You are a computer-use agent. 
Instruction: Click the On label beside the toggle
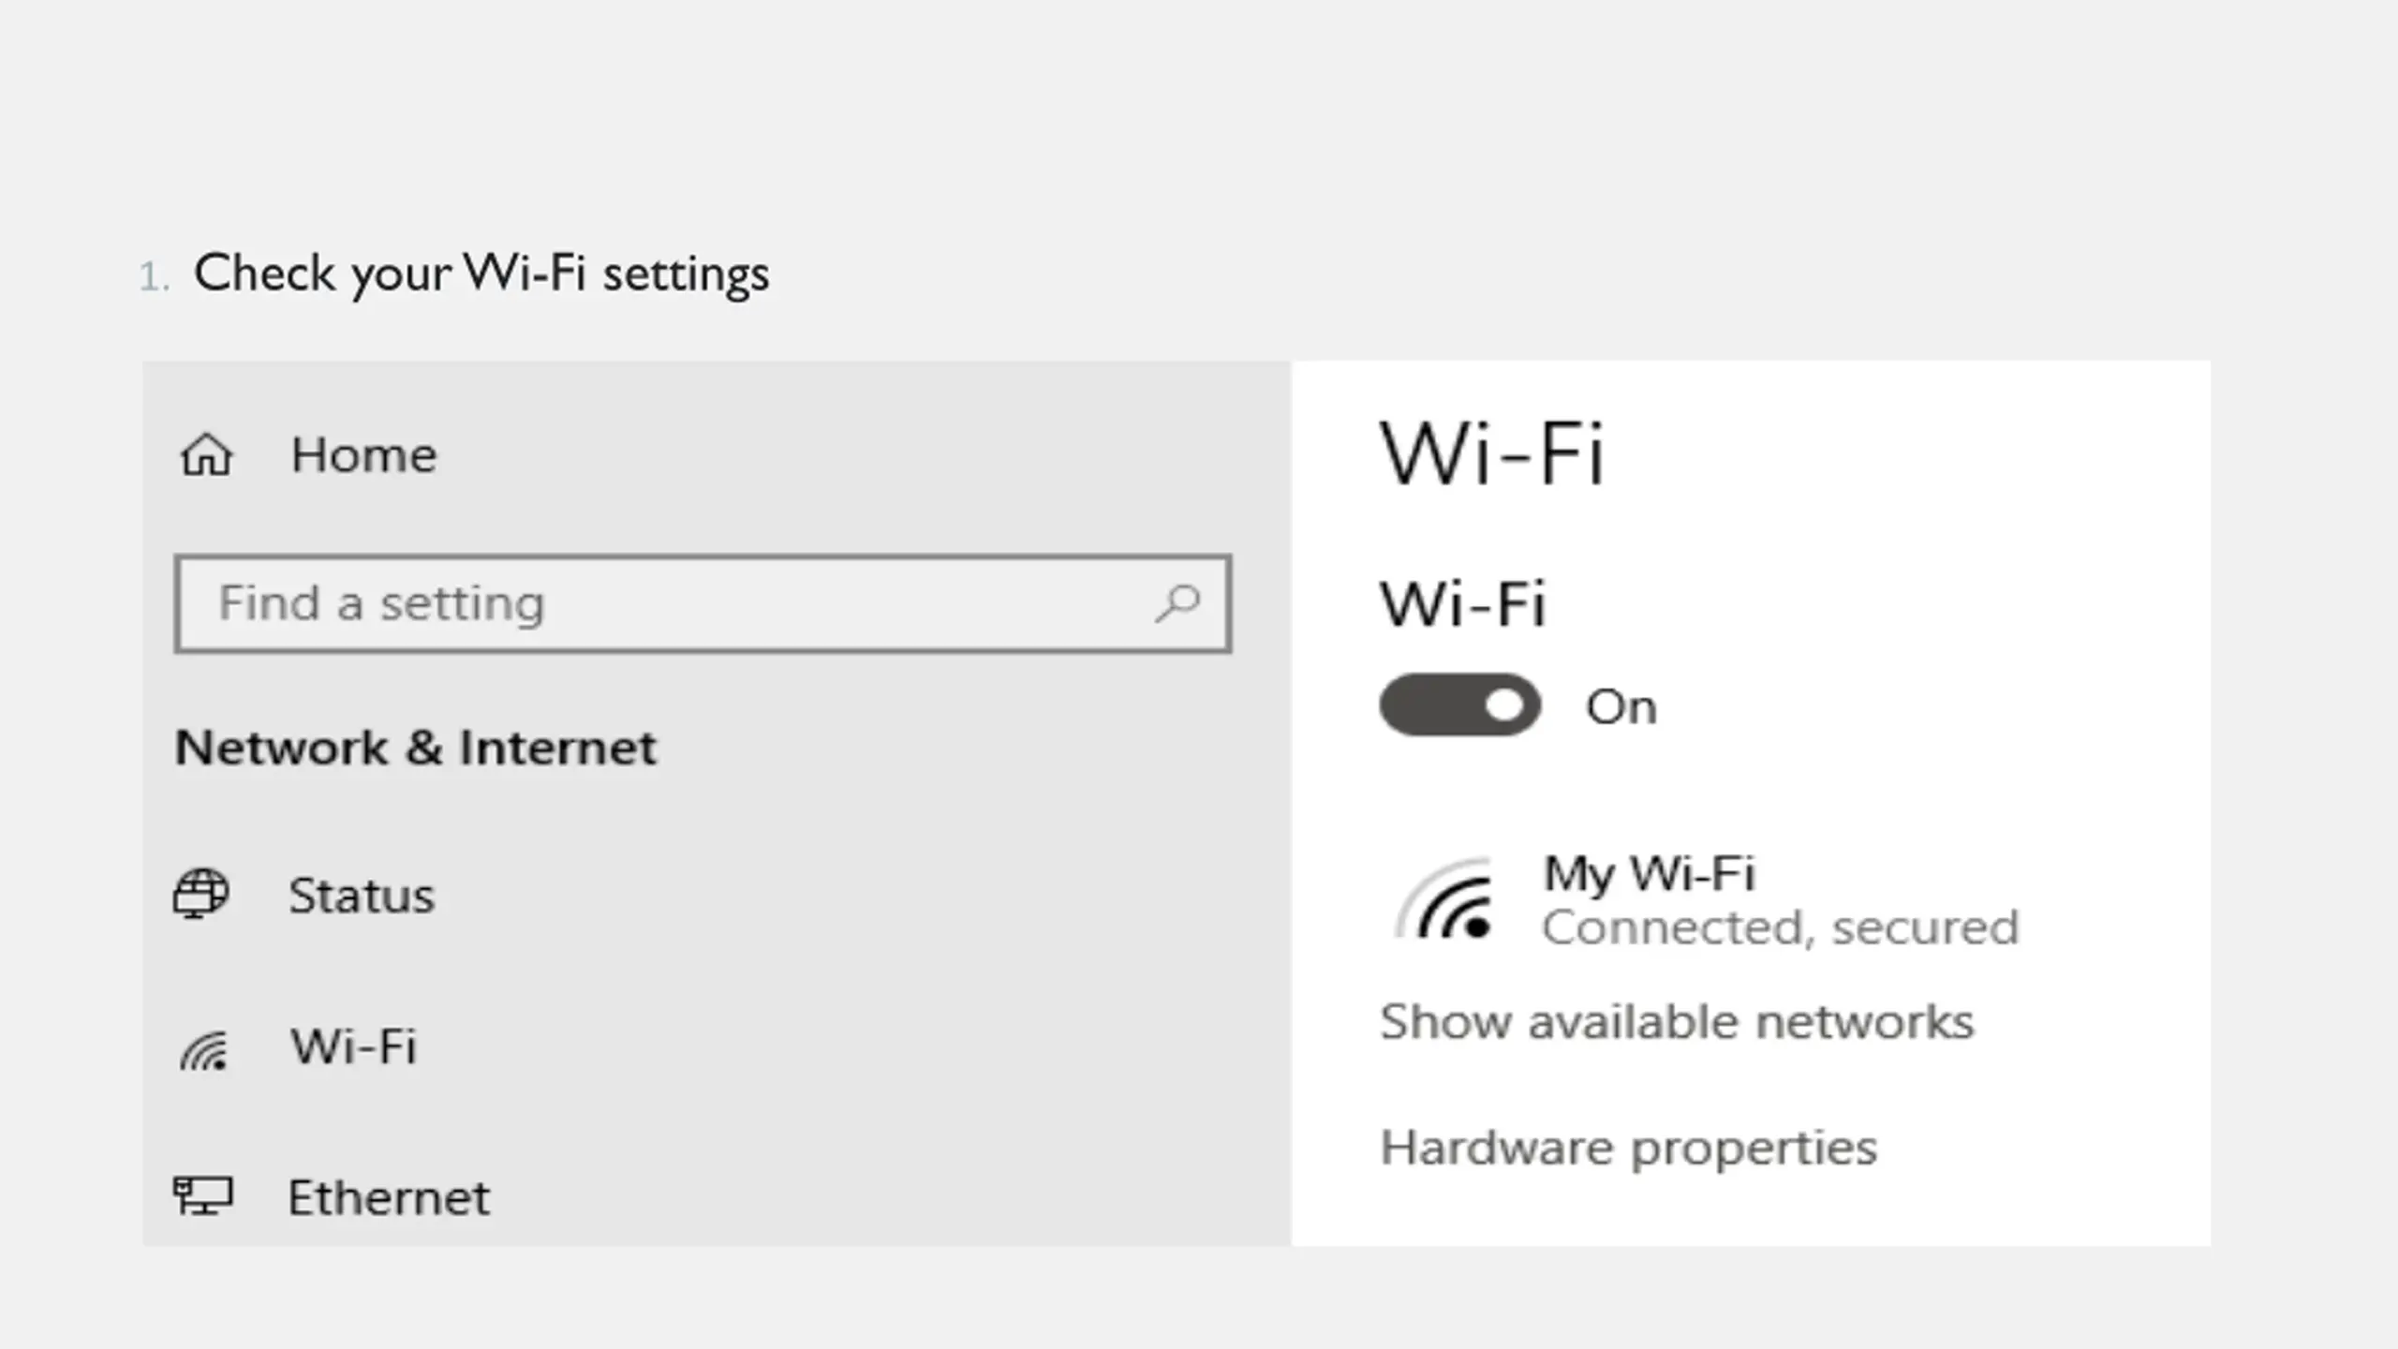click(x=1621, y=707)
